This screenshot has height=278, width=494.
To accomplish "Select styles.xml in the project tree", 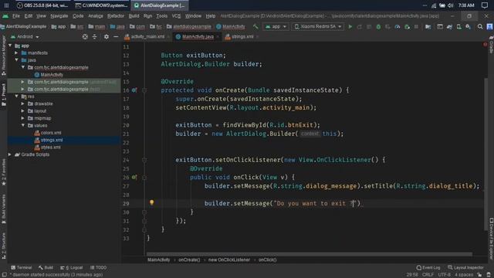I will 47,147.
